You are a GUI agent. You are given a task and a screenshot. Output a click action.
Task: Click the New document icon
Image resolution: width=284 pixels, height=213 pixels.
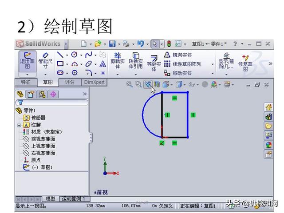84,44
